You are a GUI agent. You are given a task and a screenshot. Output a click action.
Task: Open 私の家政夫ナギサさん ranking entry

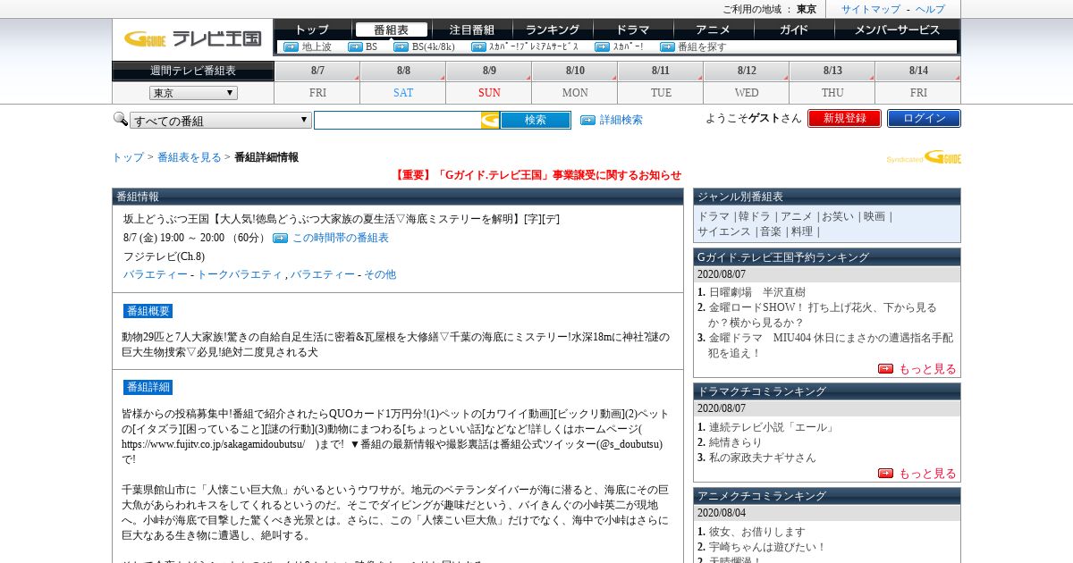(x=763, y=458)
